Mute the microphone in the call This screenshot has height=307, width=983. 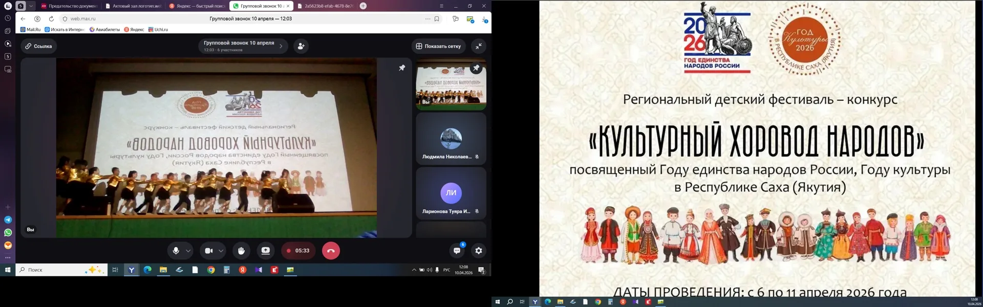click(x=176, y=251)
